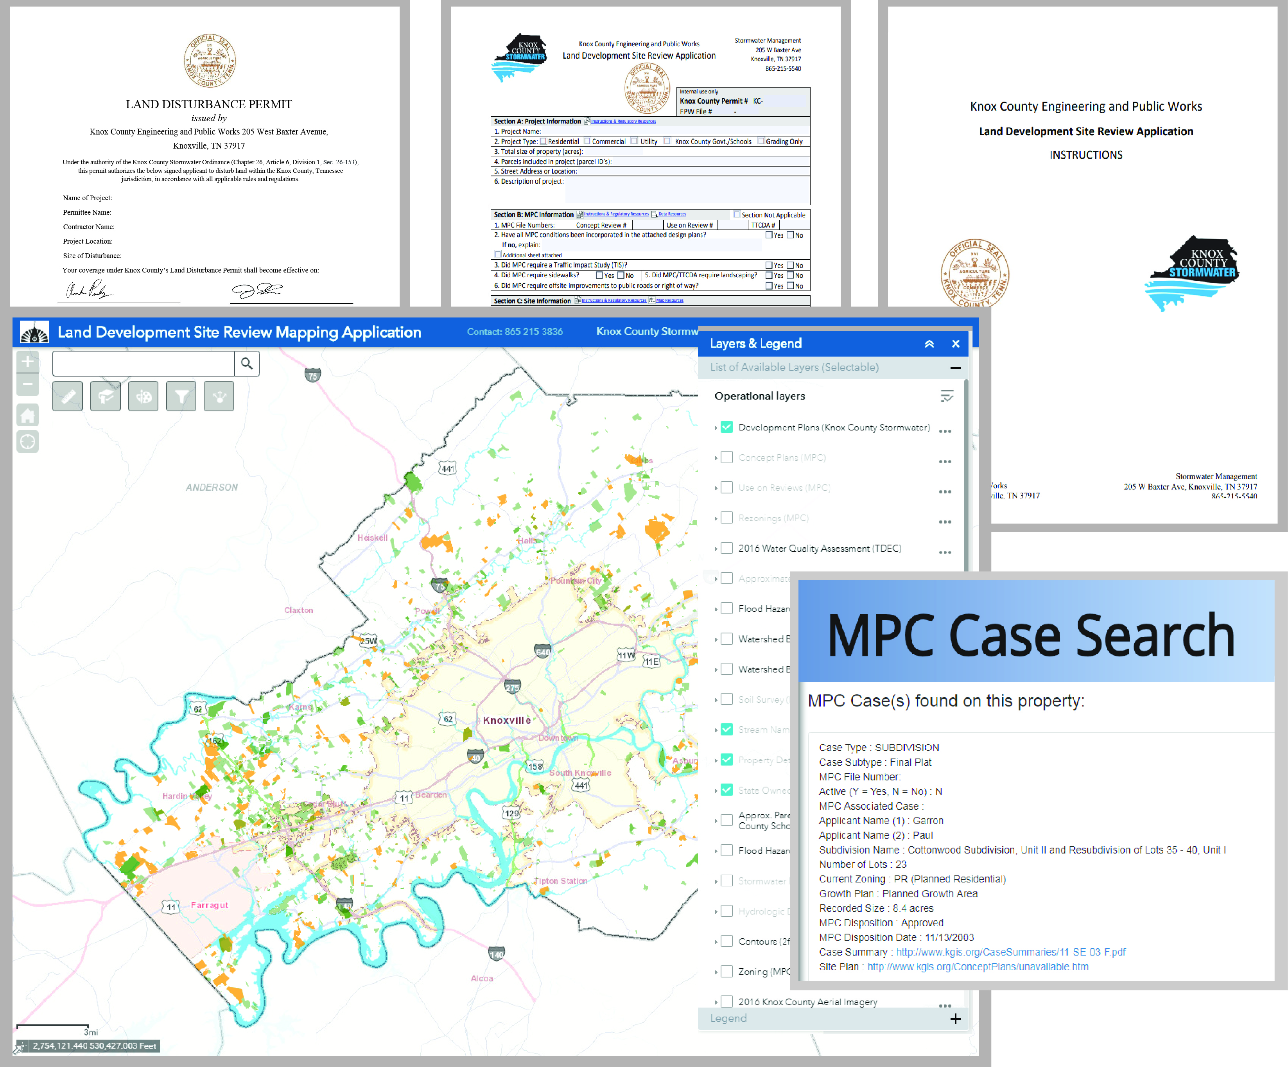Check 2016 Knox County Aerial Imagery layer

click(727, 1002)
